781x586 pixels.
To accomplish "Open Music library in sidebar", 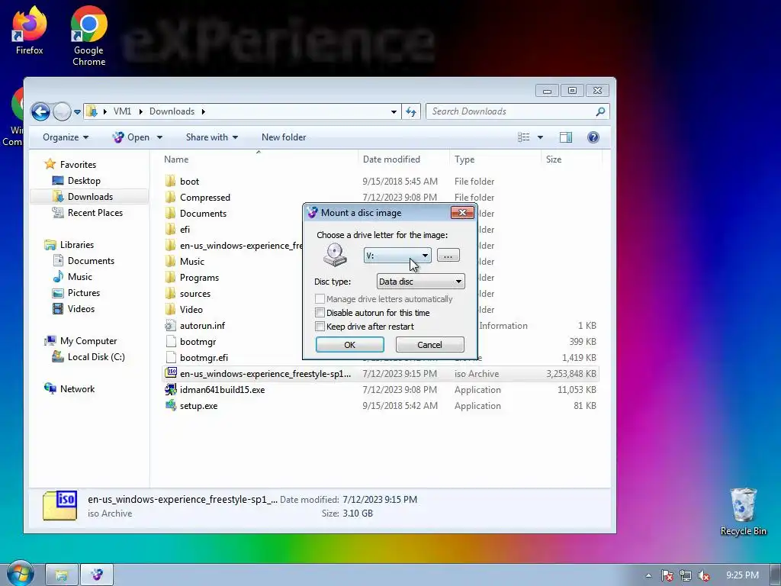I will tap(79, 276).
